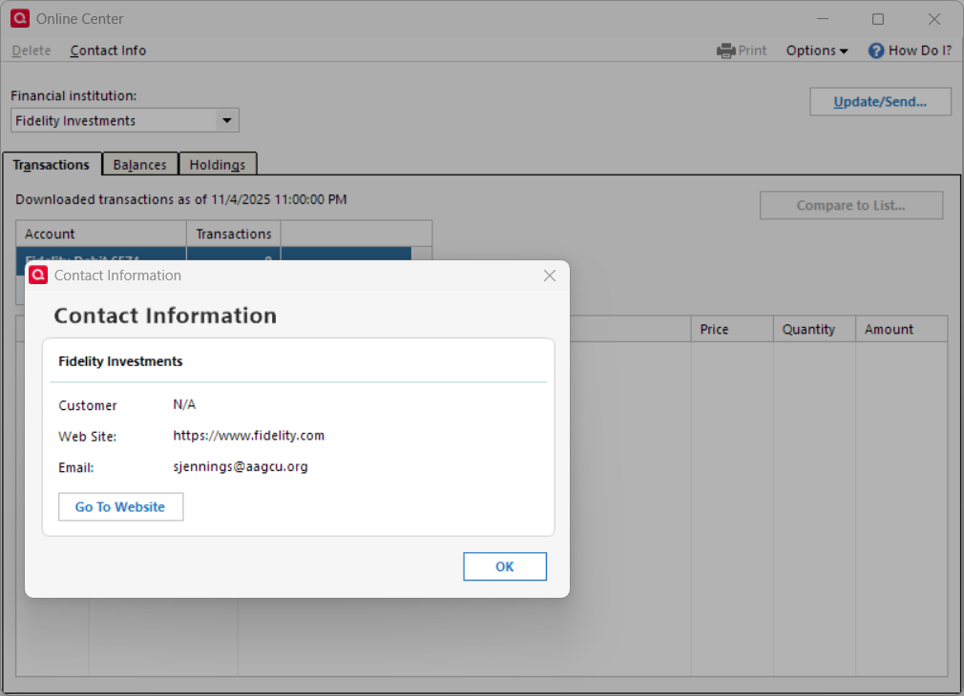Click the Account column header
This screenshot has width=964, height=696.
(x=101, y=234)
